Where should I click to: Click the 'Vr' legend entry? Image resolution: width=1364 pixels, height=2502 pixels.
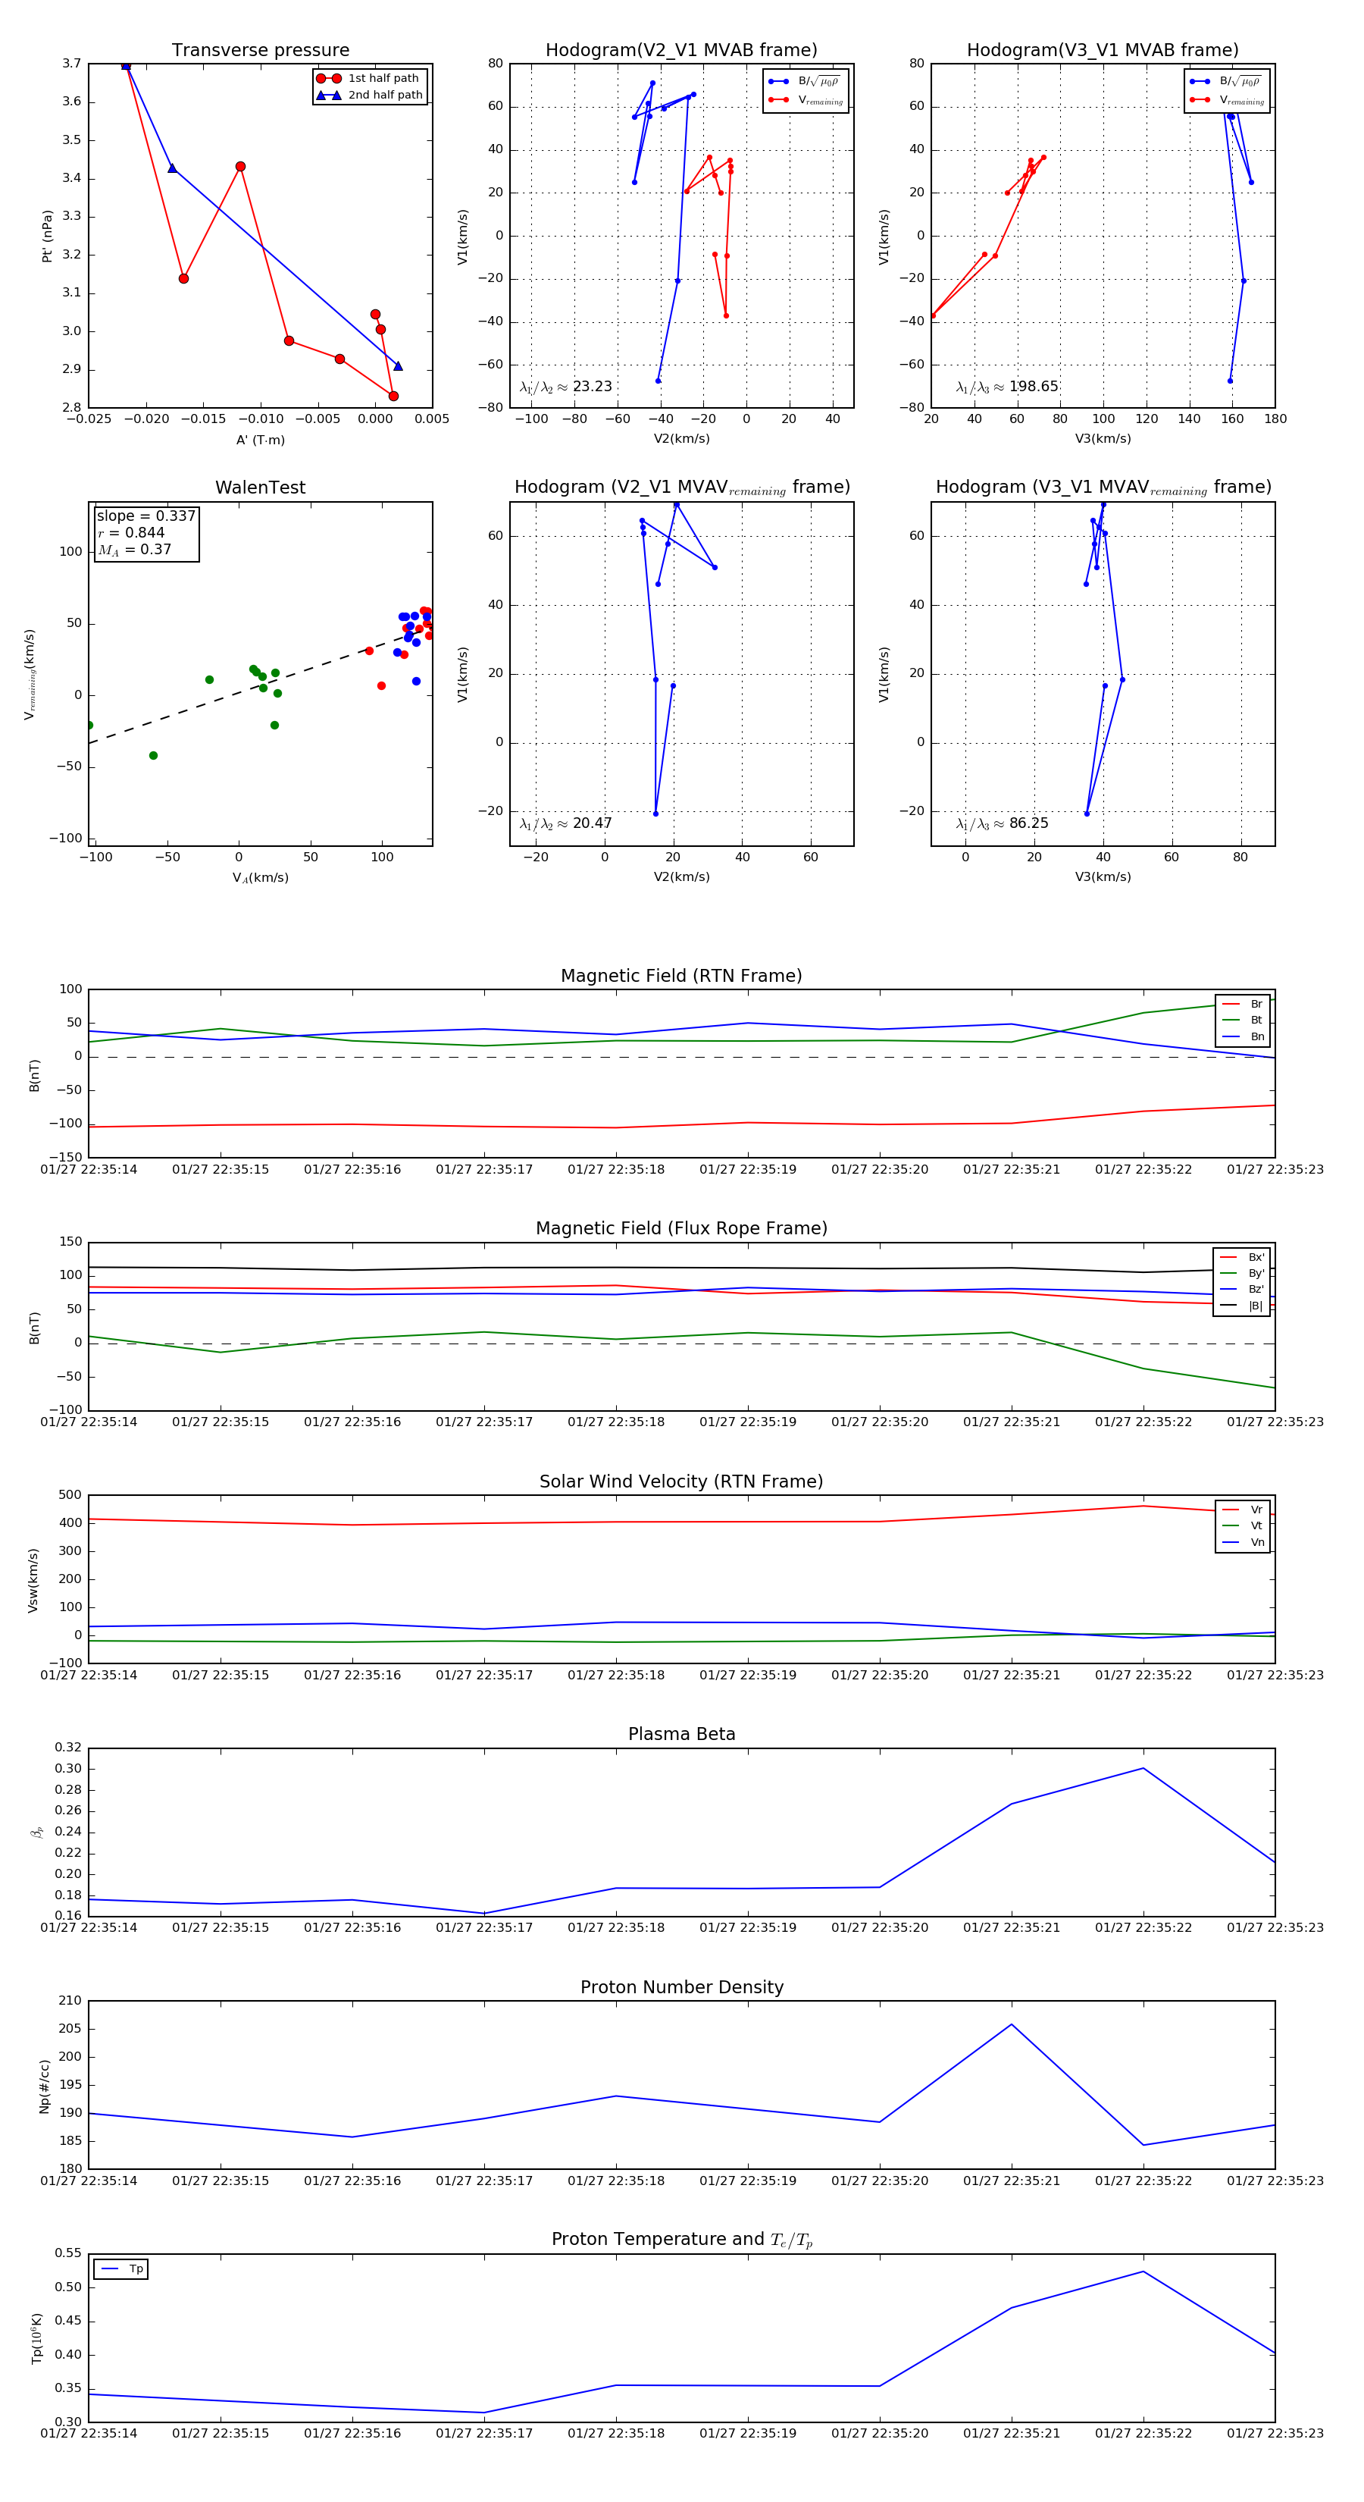(x=1243, y=1510)
